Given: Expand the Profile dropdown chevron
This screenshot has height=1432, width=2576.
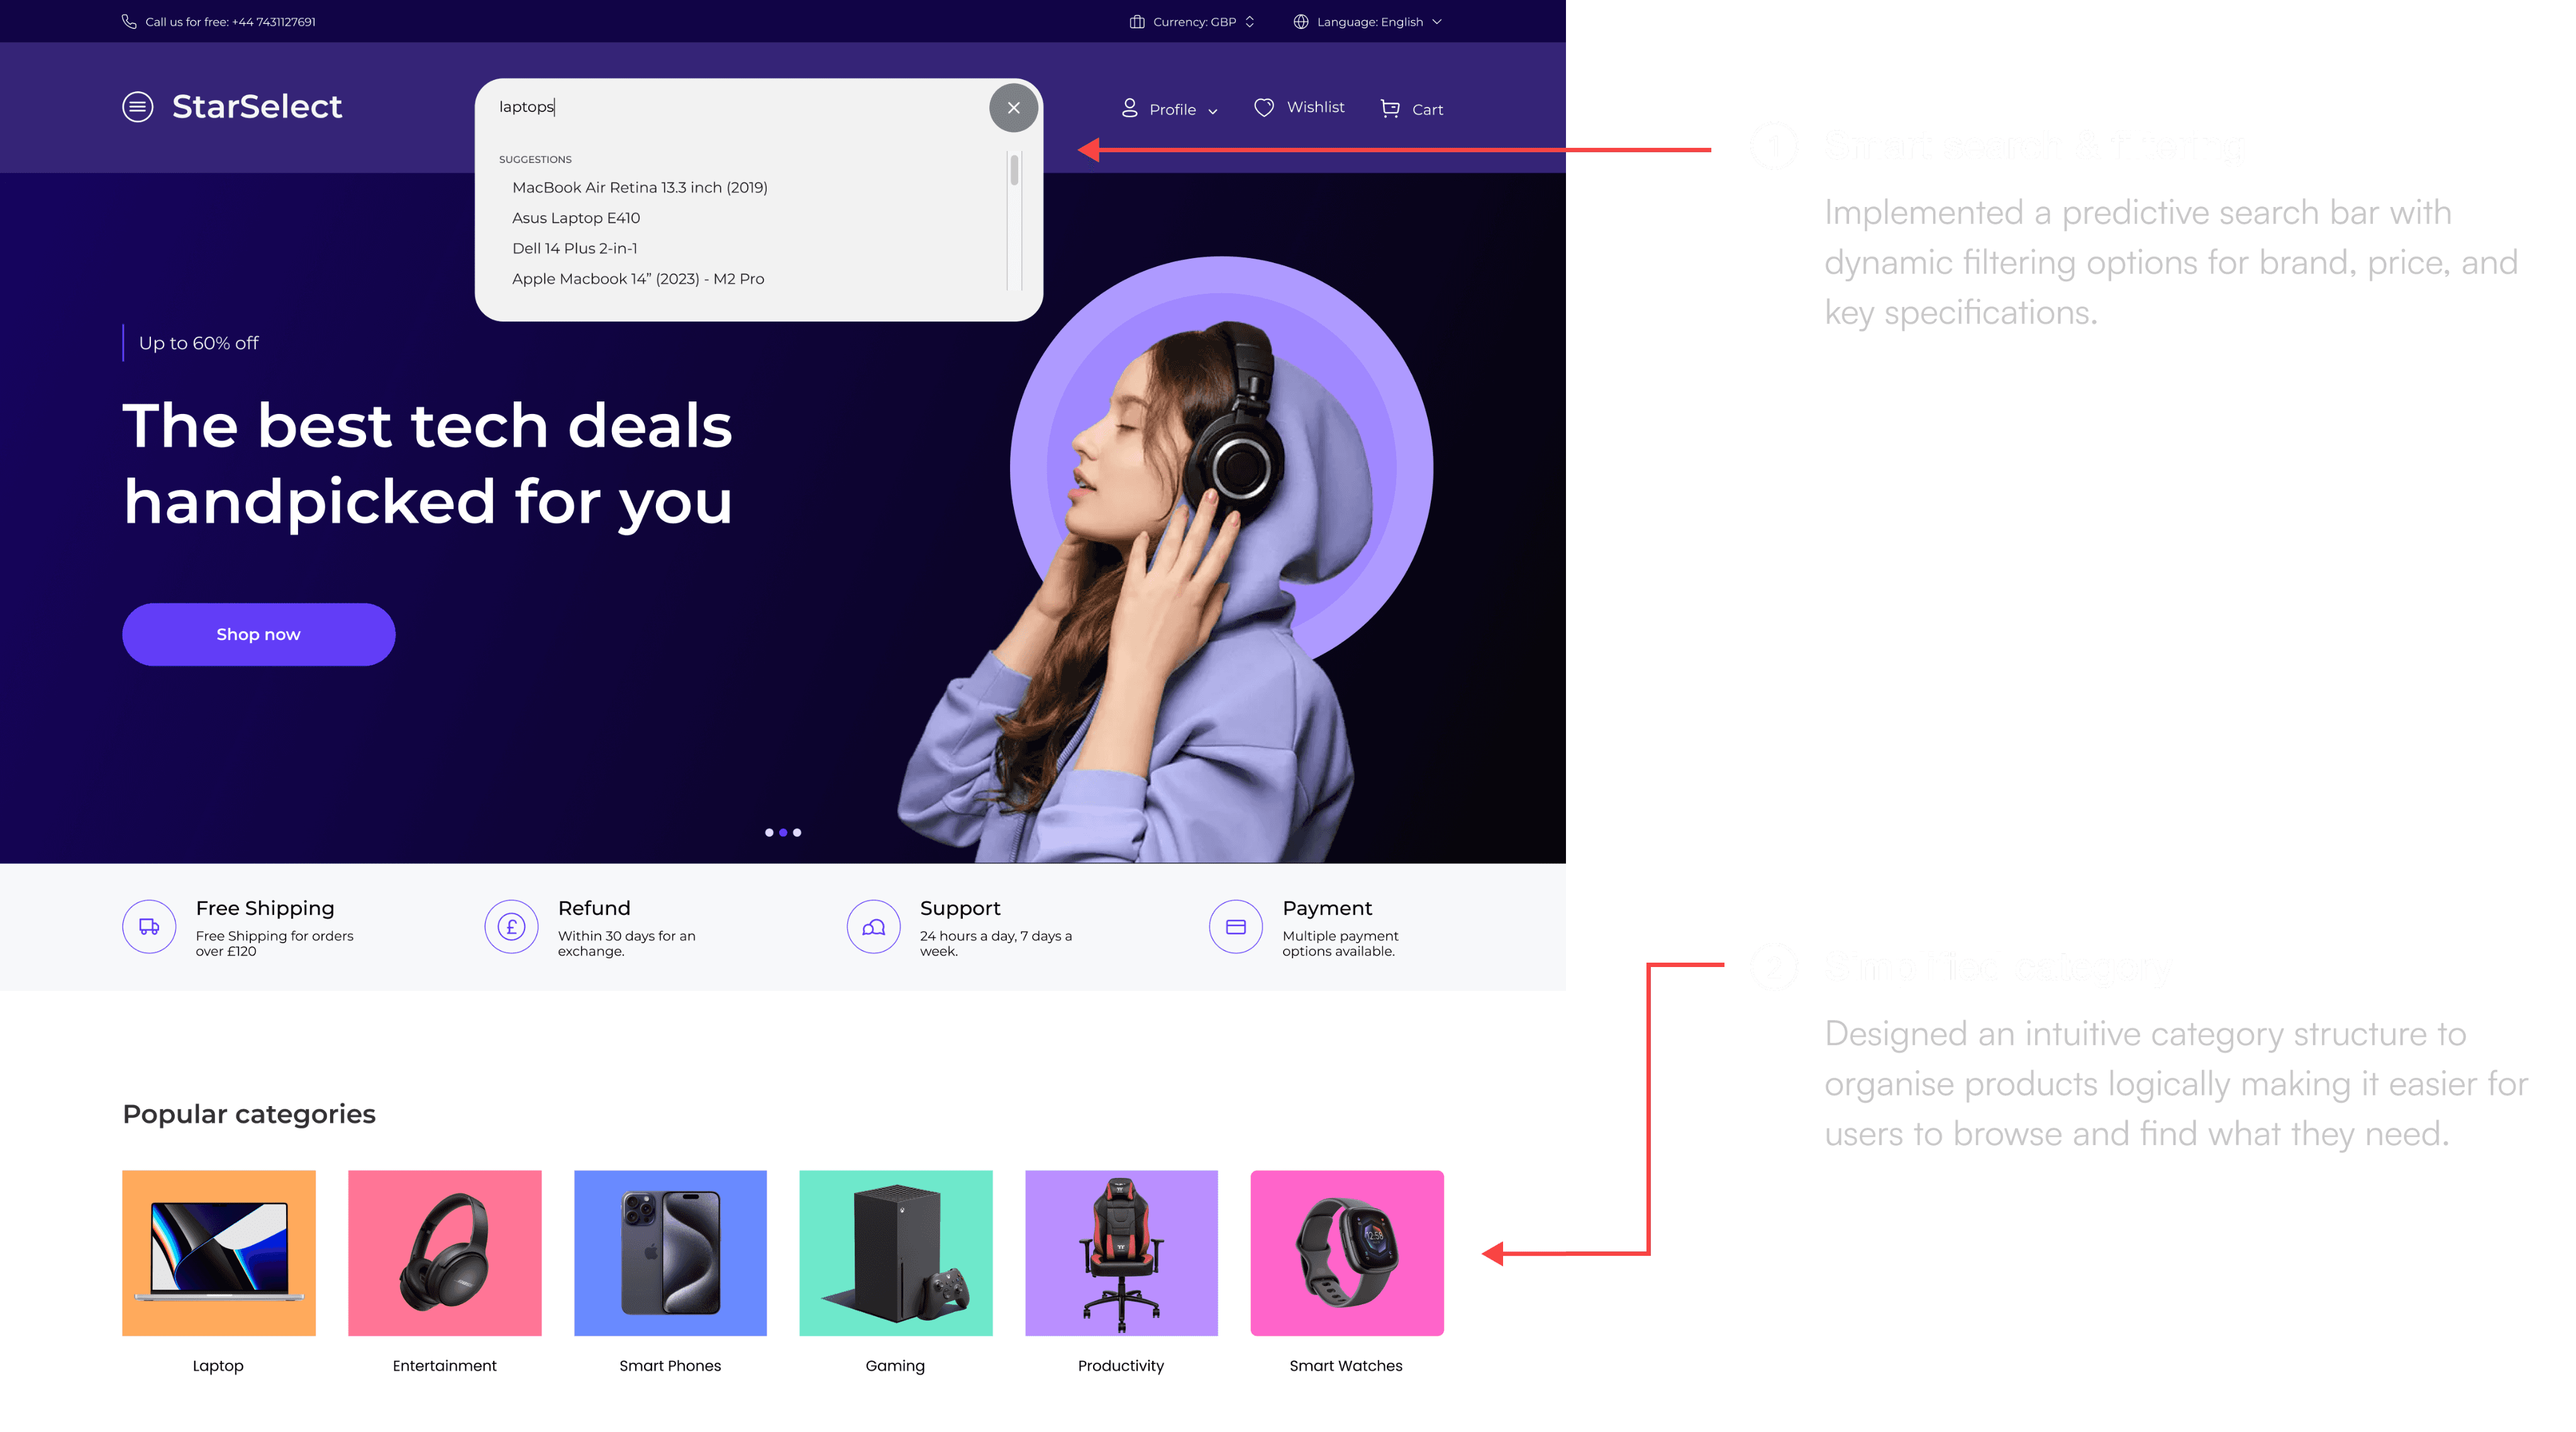Looking at the screenshot, I should click(x=1213, y=111).
